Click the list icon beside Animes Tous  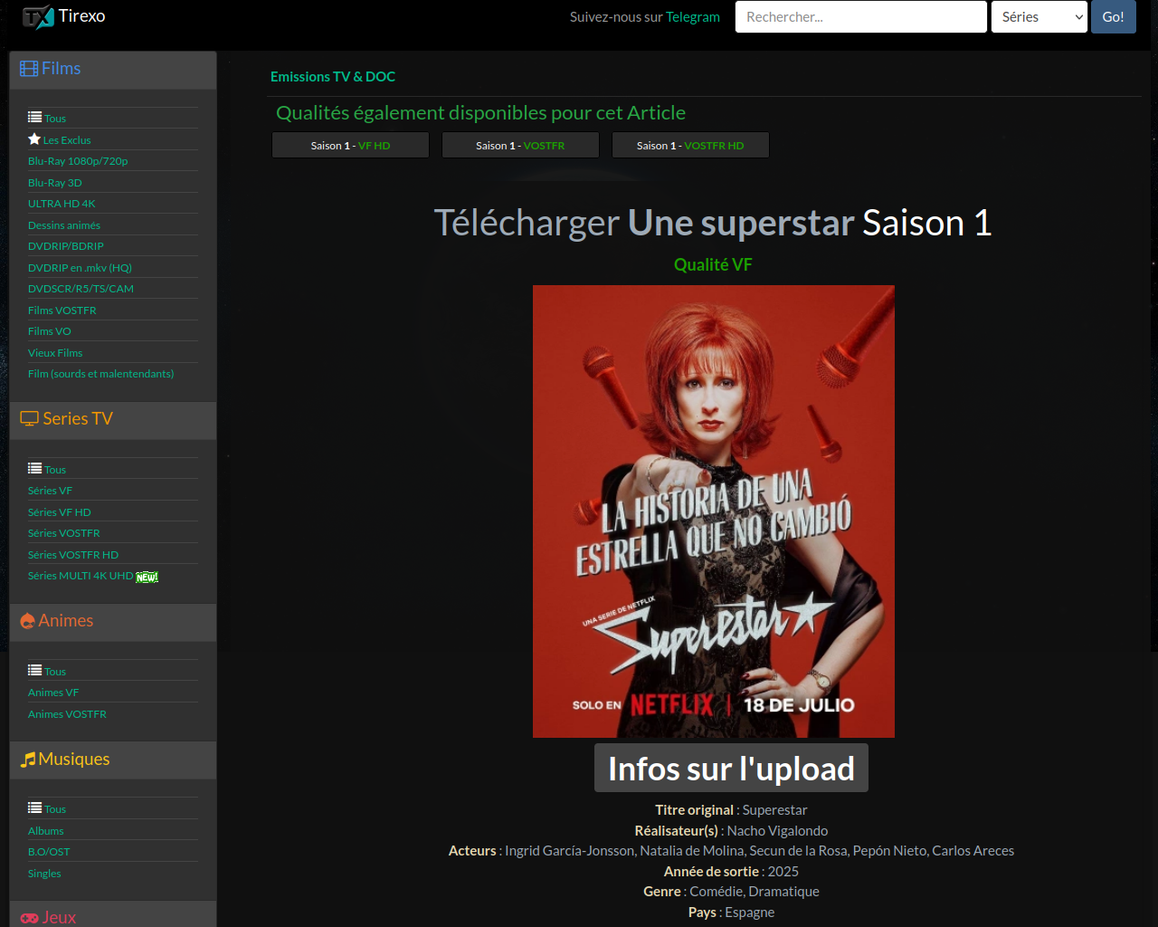click(x=34, y=671)
